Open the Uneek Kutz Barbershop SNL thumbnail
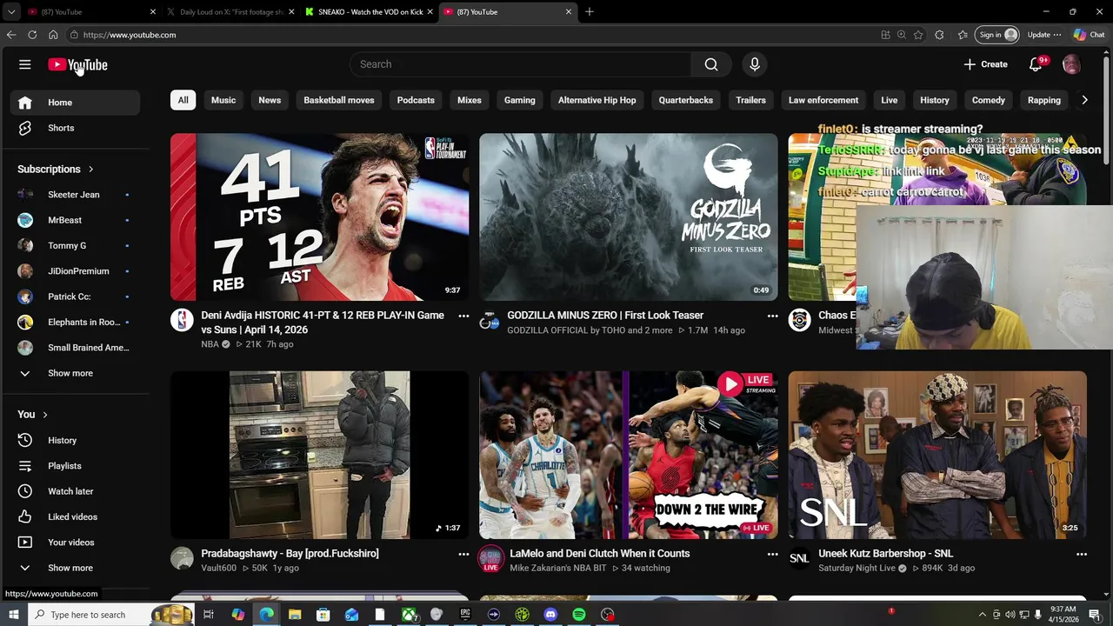The image size is (1113, 626). 937,455
